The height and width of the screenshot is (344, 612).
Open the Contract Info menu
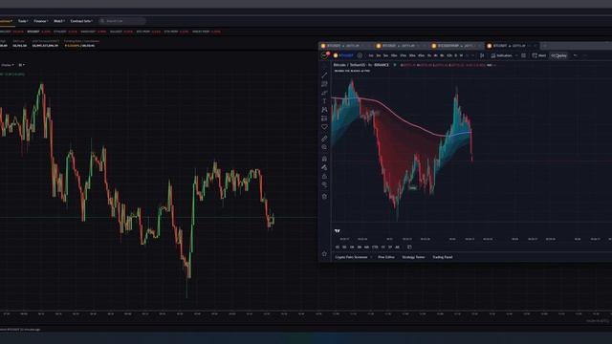coord(81,21)
